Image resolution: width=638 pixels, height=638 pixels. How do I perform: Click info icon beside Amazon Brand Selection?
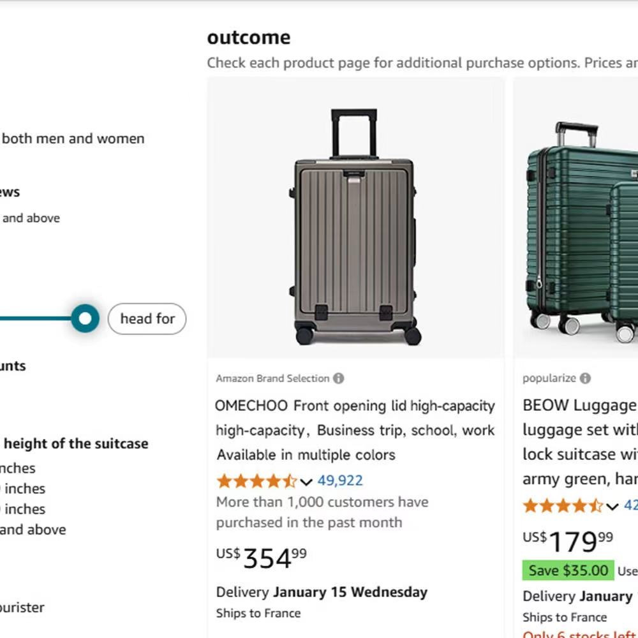(339, 378)
